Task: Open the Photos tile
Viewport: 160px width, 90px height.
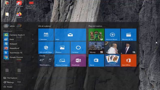Action: tap(62, 47)
